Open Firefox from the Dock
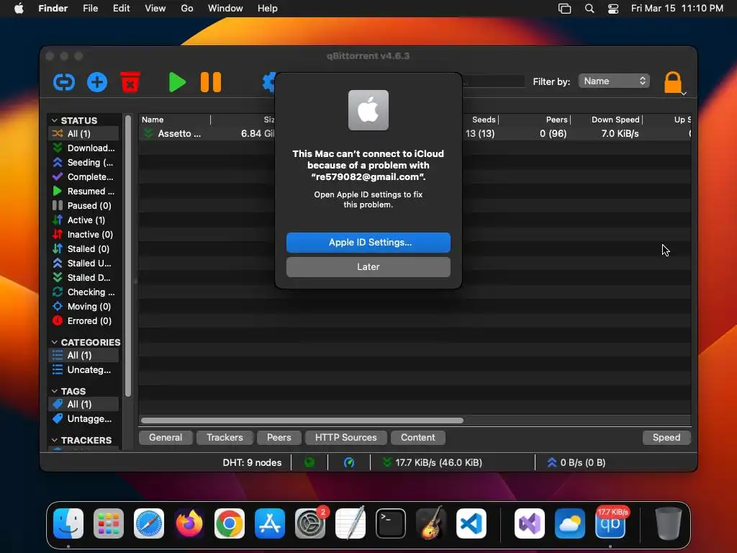Viewport: 737px width, 553px height. (x=189, y=523)
